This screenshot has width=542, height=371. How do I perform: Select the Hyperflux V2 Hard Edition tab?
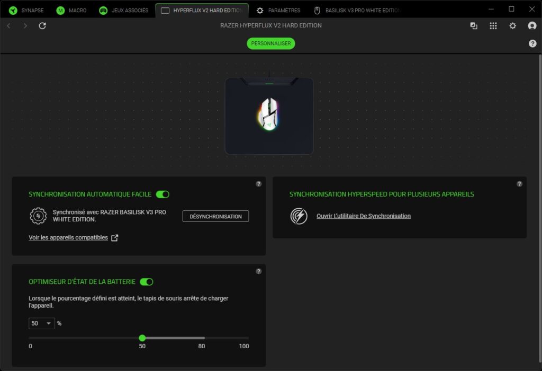(202, 11)
